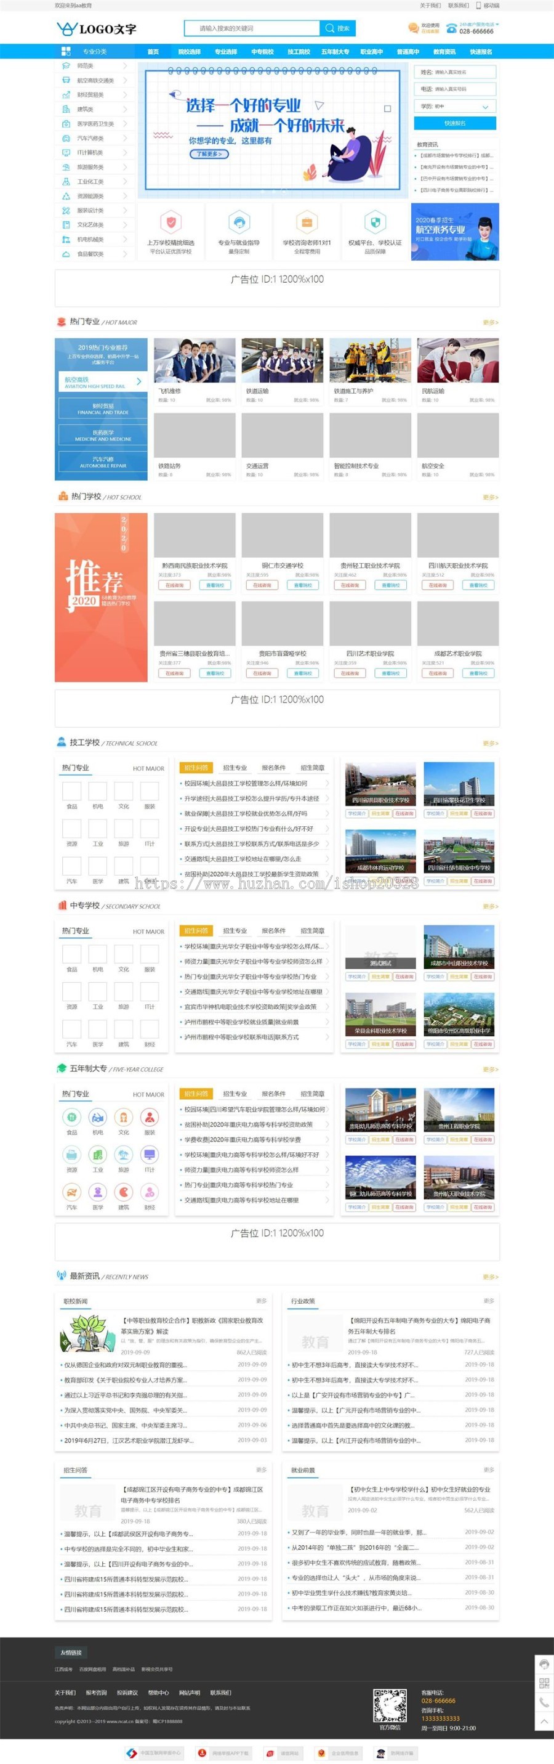Click the 了解更多 button on the banner
The image size is (554, 1764).
[209, 154]
